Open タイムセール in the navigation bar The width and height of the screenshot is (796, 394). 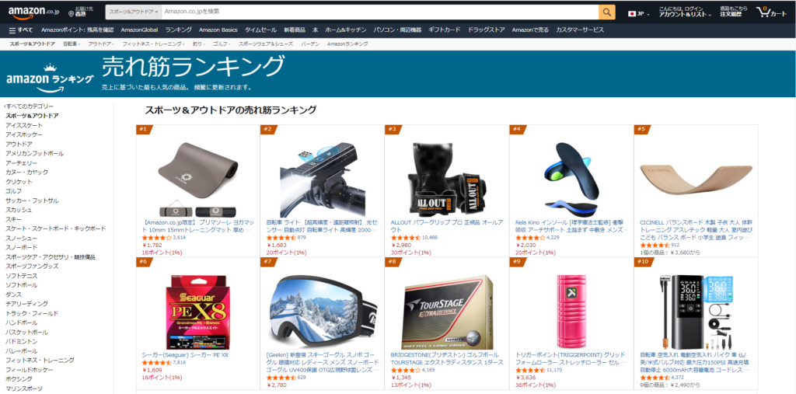(260, 30)
